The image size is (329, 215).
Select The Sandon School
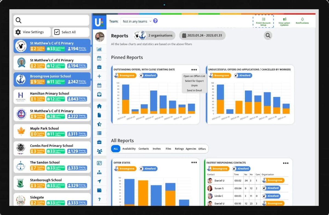(52, 166)
